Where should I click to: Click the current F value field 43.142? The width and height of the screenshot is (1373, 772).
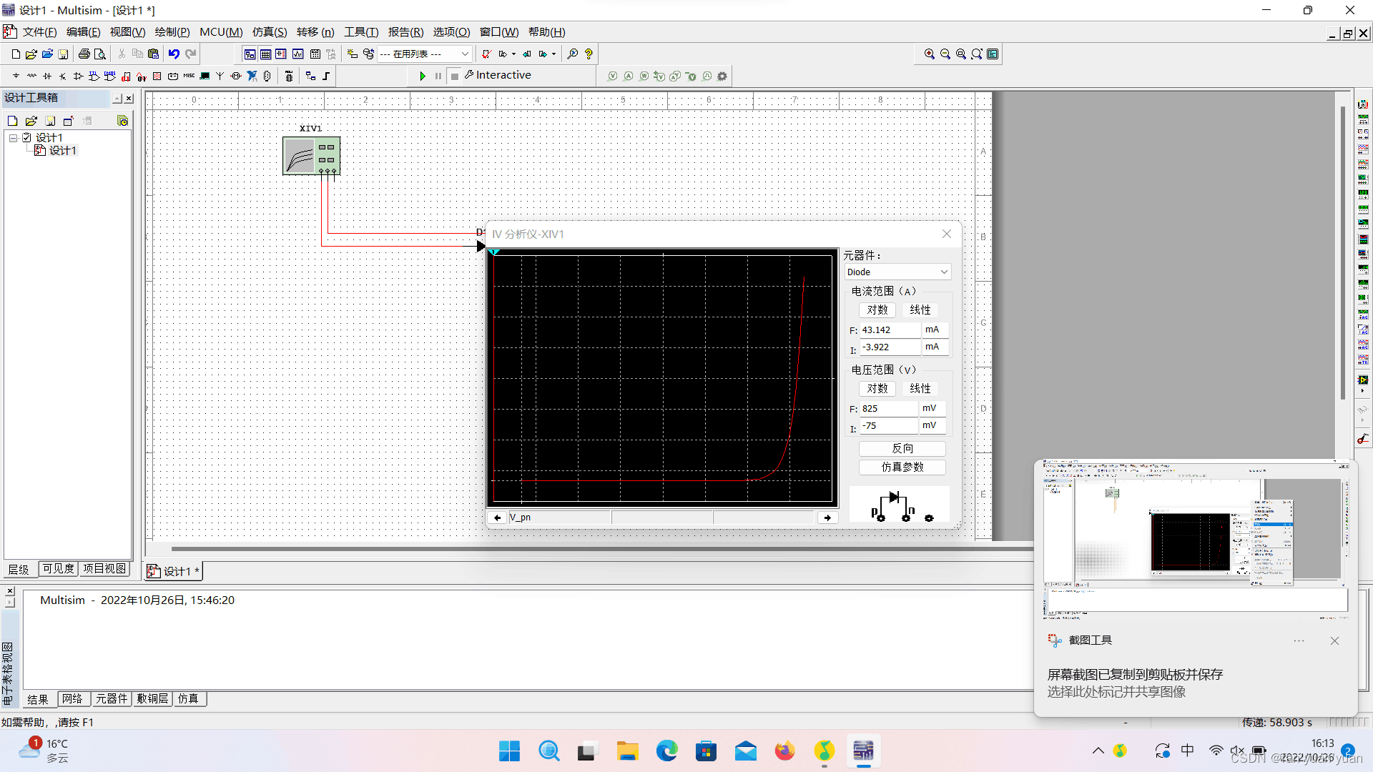click(x=889, y=330)
